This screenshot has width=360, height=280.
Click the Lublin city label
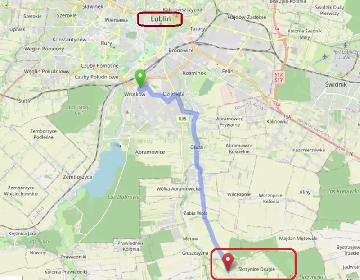pos(161,19)
